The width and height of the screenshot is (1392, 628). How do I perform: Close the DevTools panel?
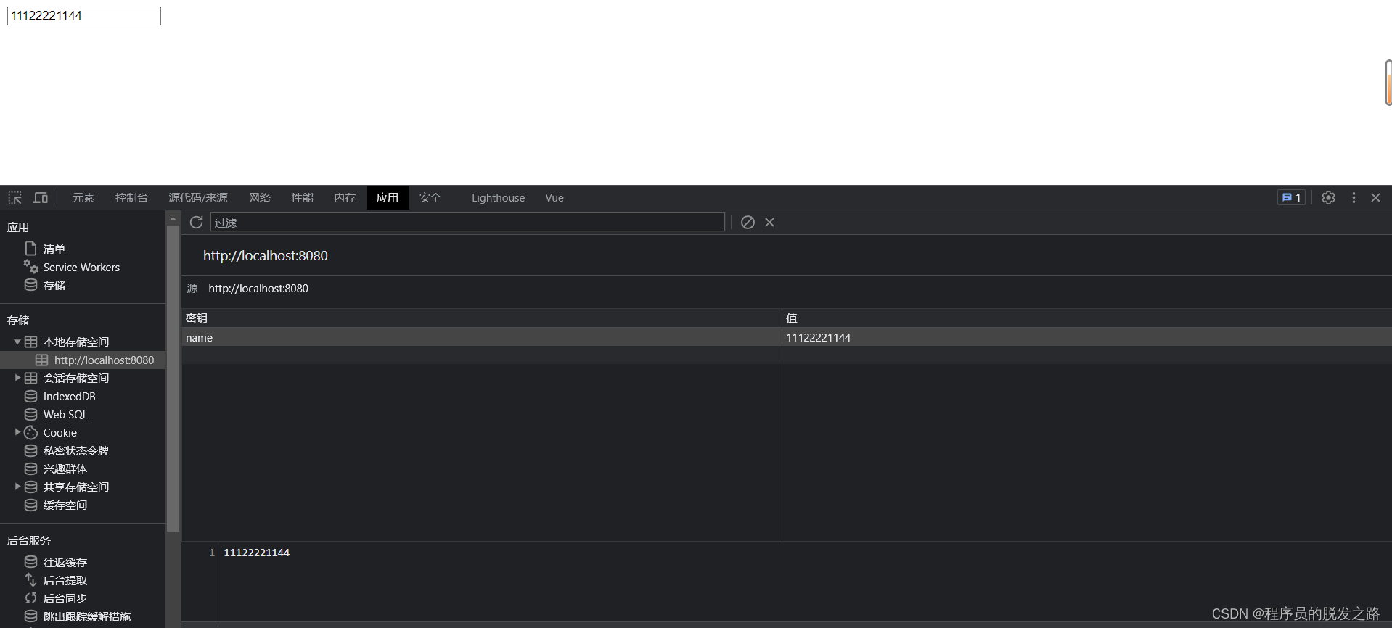[1375, 197]
